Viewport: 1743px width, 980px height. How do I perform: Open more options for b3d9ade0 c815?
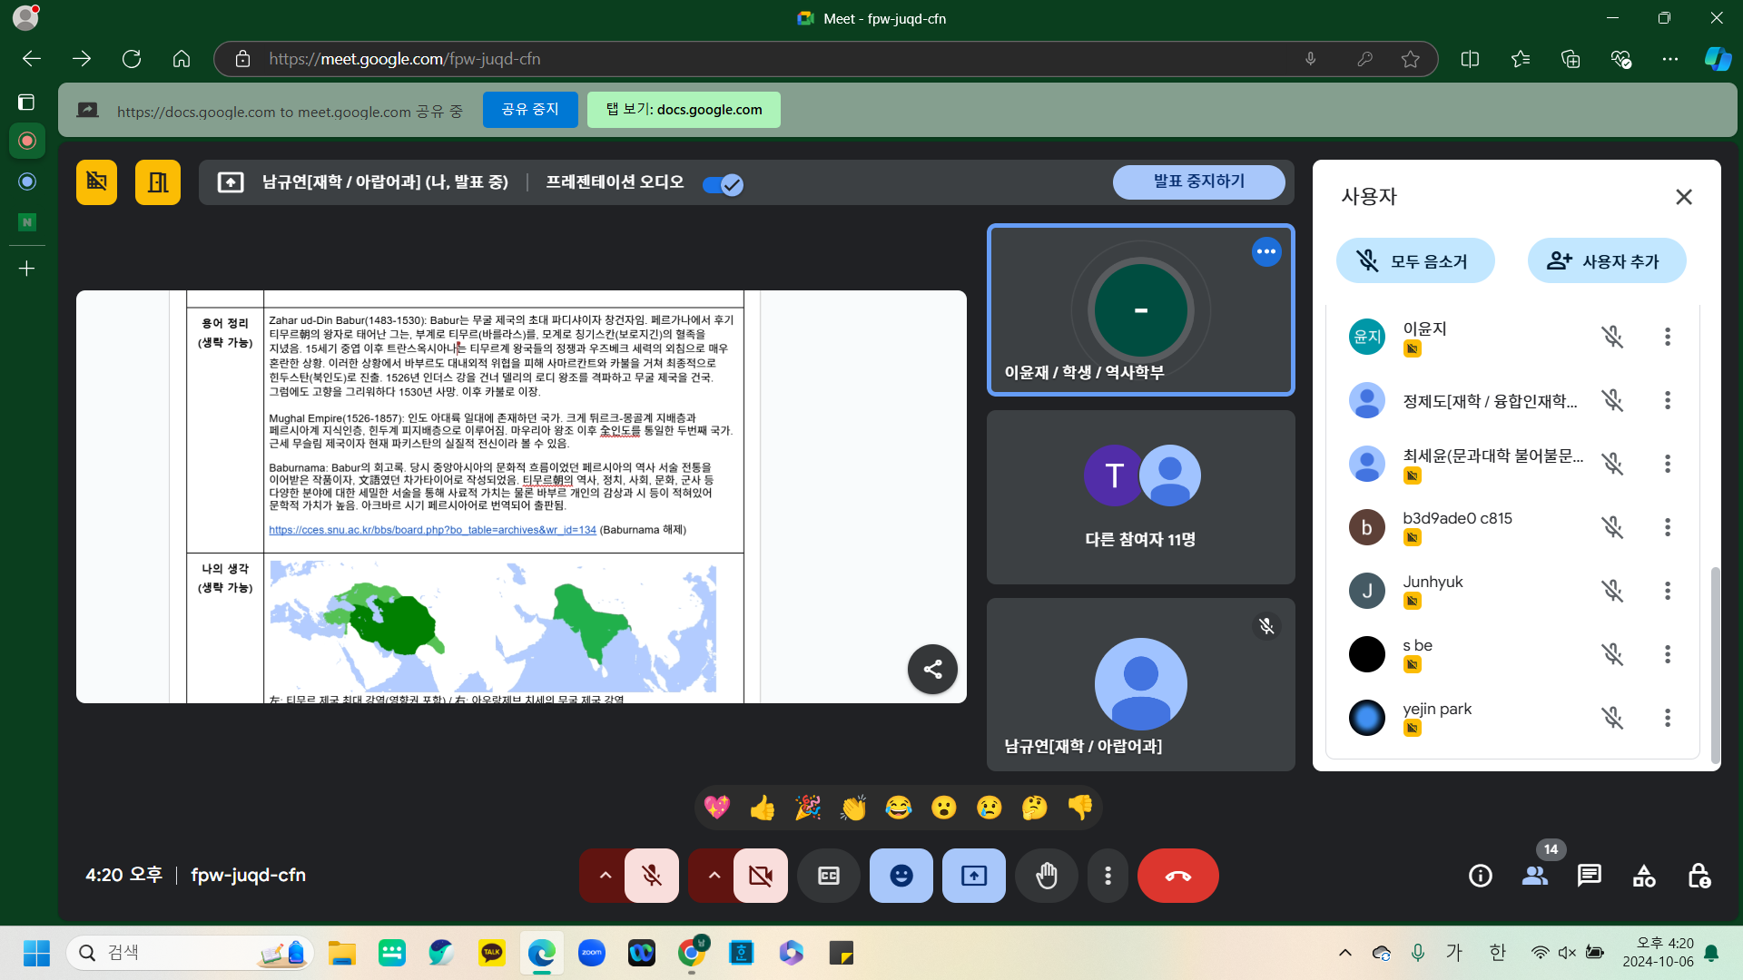click(1668, 527)
